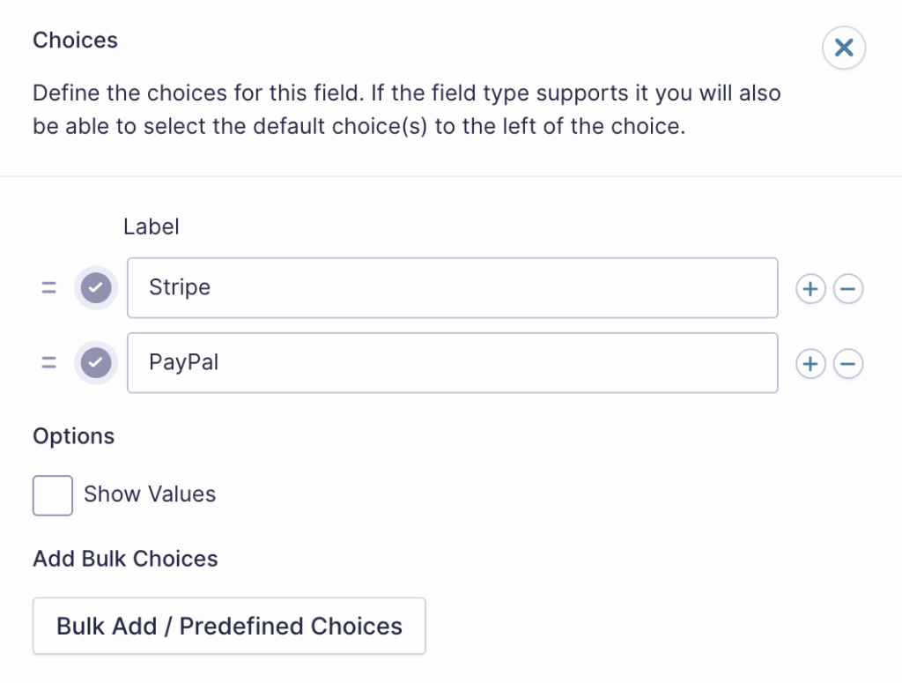Click the minus icon on the second choice row
This screenshot has width=902, height=683.
click(848, 363)
